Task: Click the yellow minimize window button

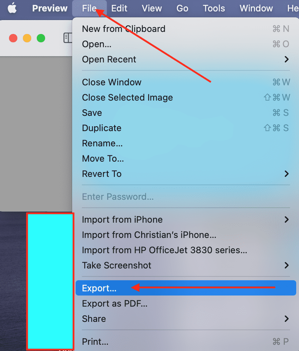Action: pos(27,38)
